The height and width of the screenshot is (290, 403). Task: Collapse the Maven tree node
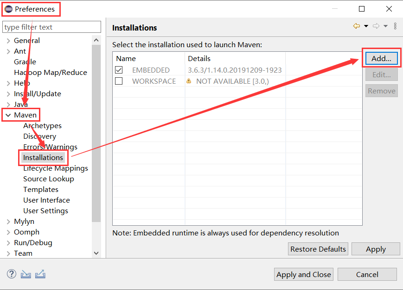[8, 115]
